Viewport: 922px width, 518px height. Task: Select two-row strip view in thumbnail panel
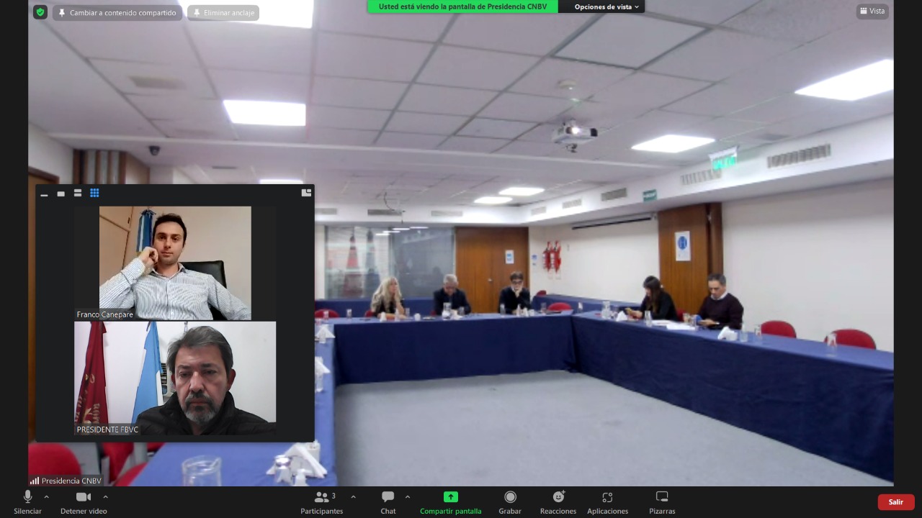pos(78,194)
